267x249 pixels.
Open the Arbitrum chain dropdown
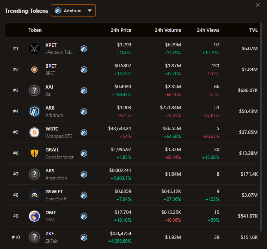73,10
